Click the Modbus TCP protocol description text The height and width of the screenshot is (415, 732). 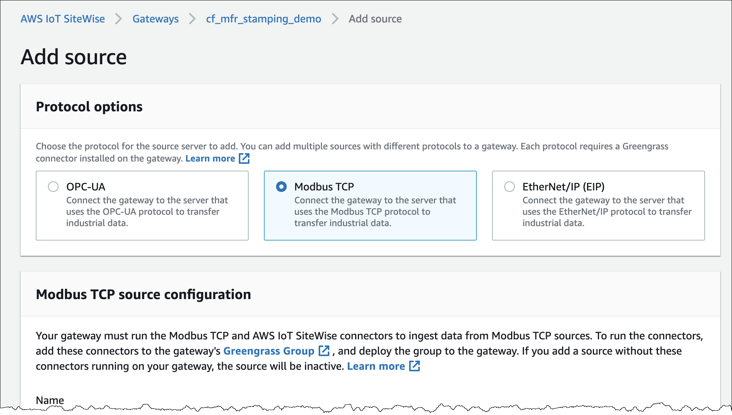[375, 212]
